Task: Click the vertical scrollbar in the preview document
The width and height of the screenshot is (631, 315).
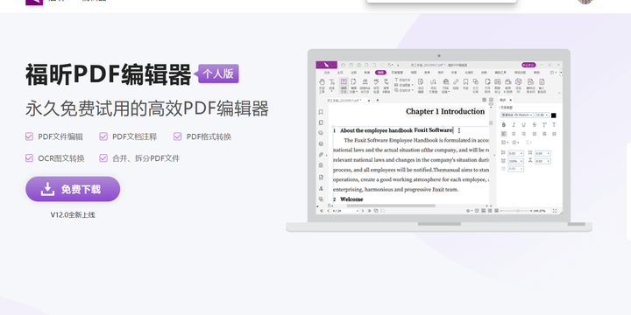Action: tap(491, 123)
